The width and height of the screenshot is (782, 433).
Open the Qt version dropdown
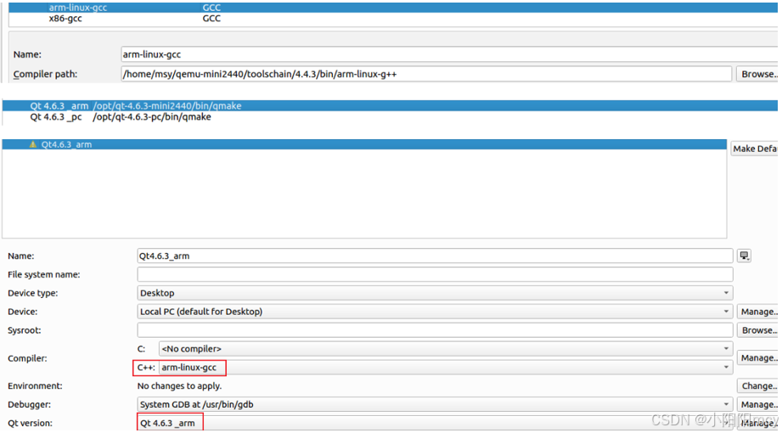point(435,423)
